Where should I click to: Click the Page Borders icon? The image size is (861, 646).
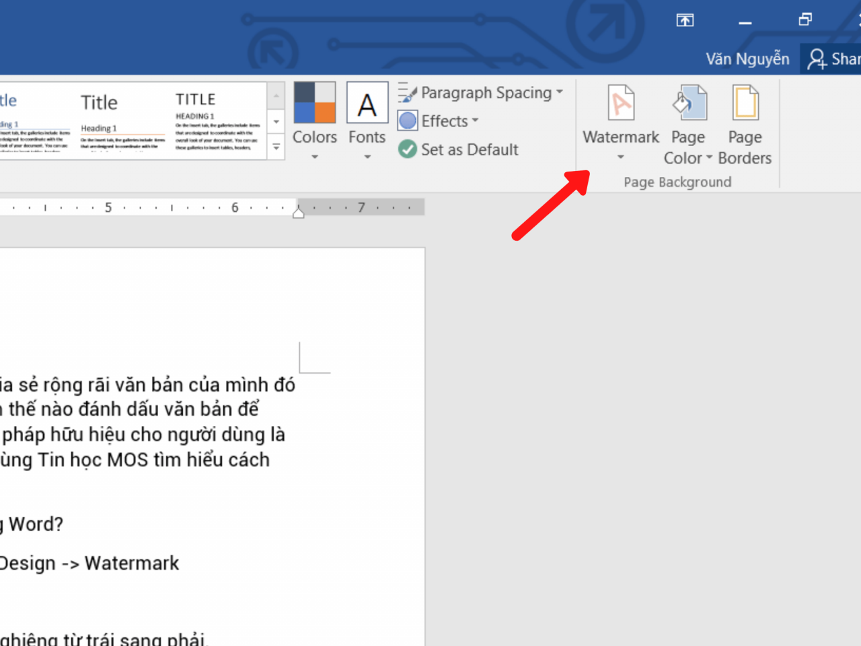(745, 103)
